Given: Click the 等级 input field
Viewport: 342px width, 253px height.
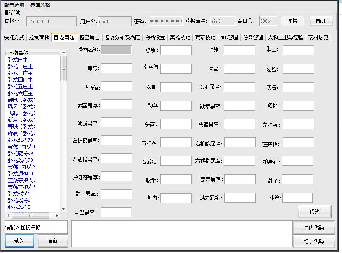Looking at the screenshot, I should 116,68.
